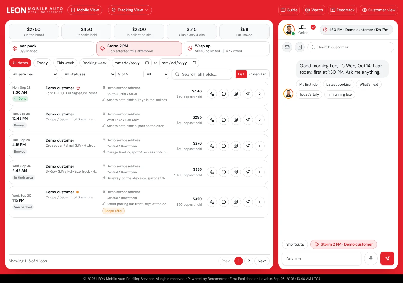The image size is (403, 283).
Task: Call customer for the $335 job
Action: coord(212,172)
